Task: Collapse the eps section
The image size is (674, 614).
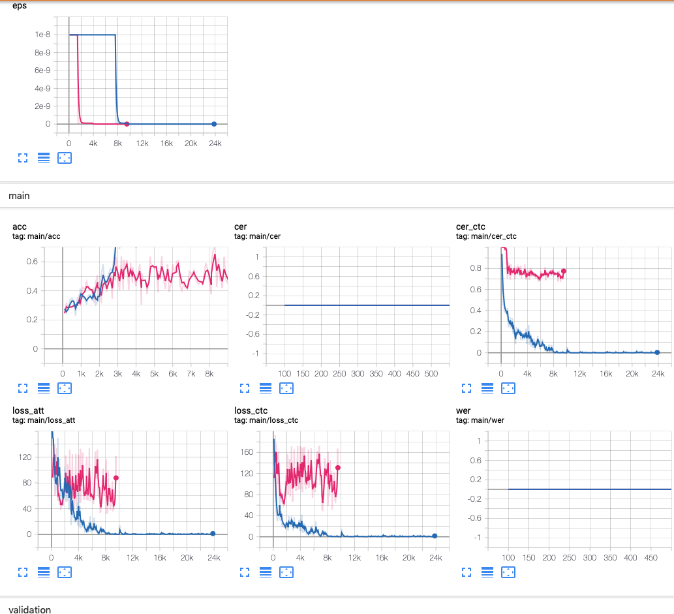Action: [20, 6]
